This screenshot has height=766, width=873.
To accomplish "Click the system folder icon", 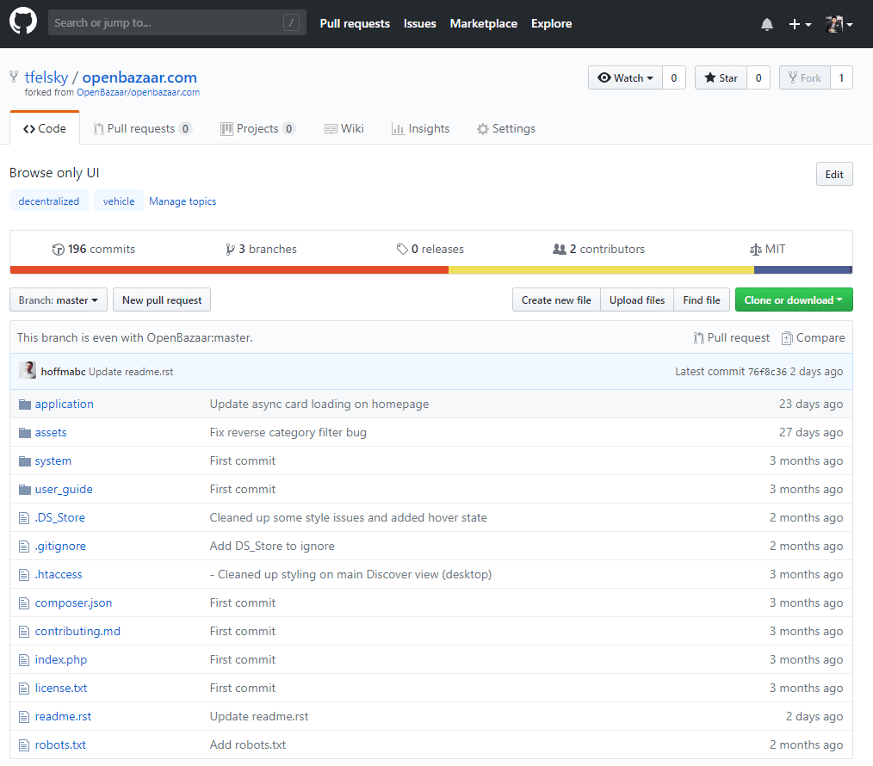I will 24,461.
